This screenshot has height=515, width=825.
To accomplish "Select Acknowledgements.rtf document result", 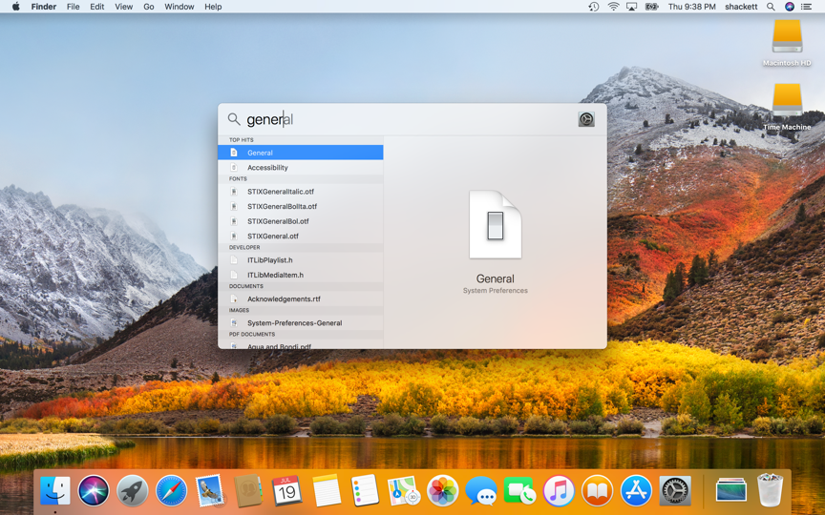I will tap(301, 299).
